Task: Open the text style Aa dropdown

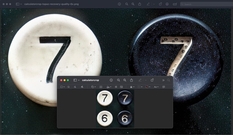Action: [x=156, y=87]
